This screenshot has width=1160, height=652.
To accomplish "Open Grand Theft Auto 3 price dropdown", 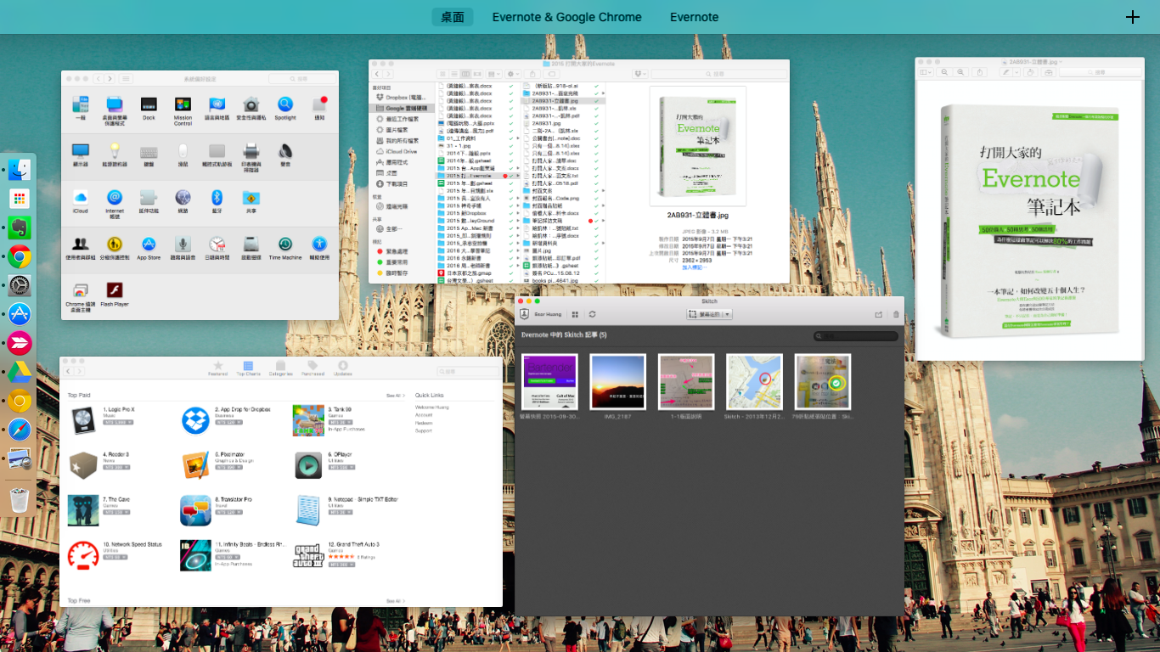I will click(x=340, y=565).
